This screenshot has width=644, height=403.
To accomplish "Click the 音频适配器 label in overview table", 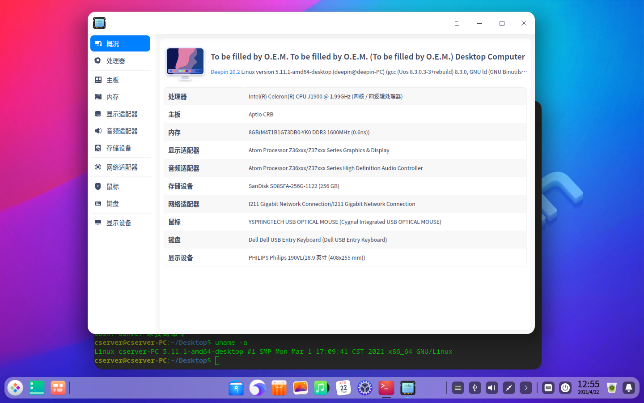I will (x=184, y=168).
